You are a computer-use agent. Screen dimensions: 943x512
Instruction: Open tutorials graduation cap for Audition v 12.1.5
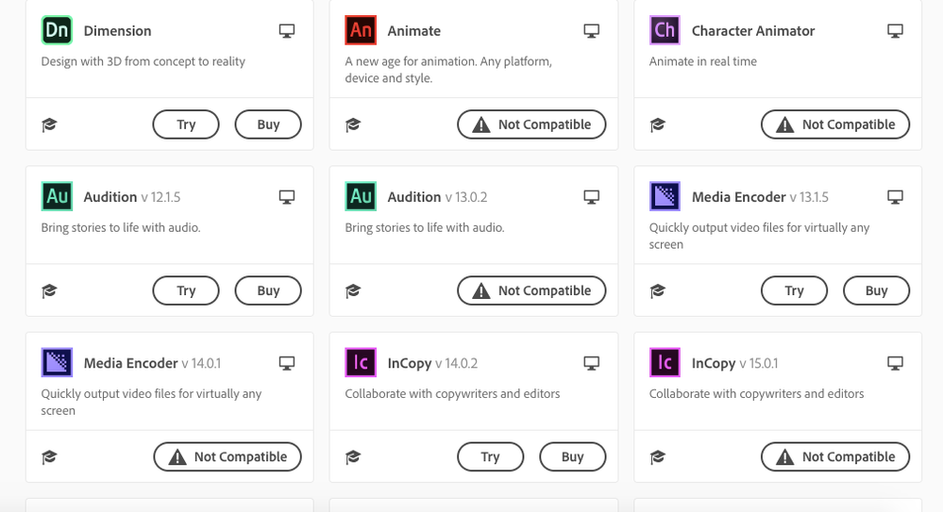click(x=49, y=291)
